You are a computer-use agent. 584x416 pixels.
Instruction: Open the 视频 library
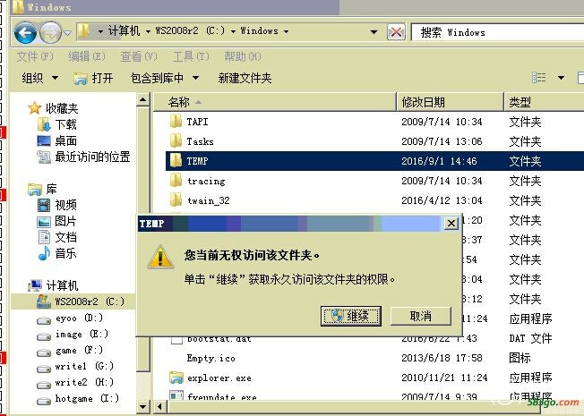click(x=57, y=205)
